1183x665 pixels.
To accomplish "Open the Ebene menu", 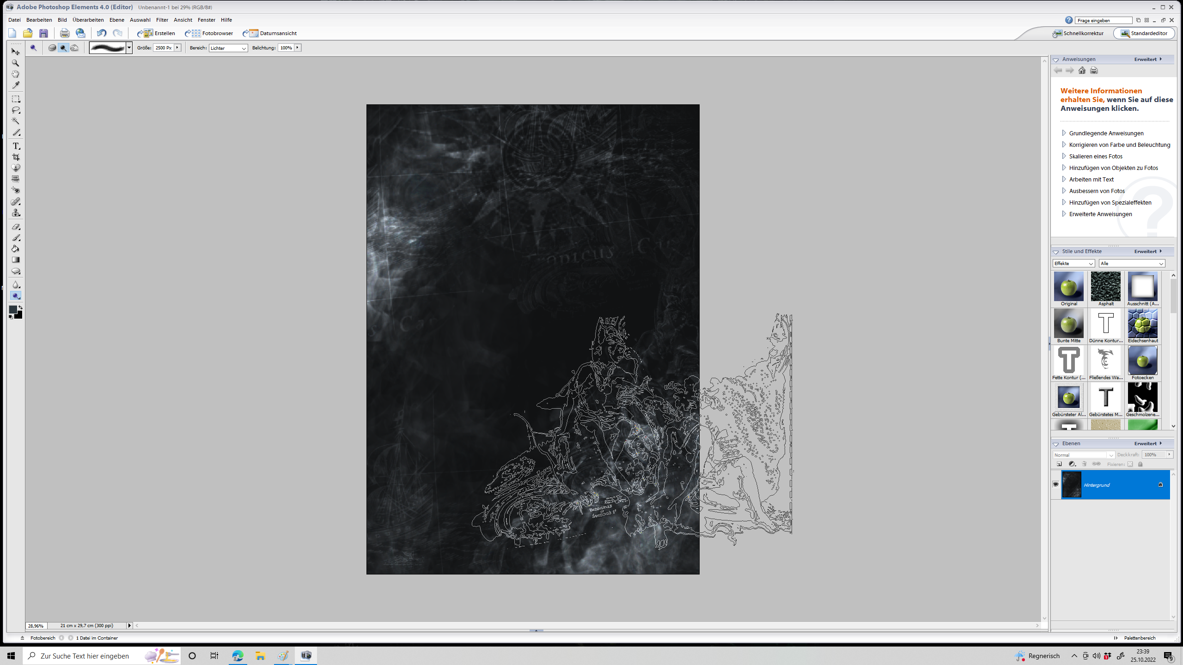I will 116,20.
